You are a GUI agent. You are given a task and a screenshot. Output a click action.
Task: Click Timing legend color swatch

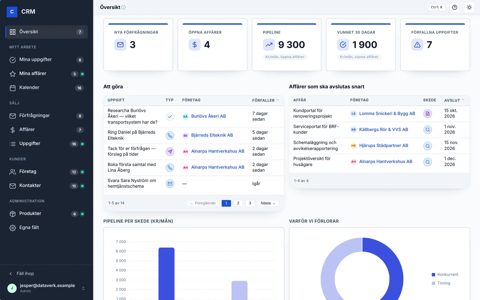[433, 283]
